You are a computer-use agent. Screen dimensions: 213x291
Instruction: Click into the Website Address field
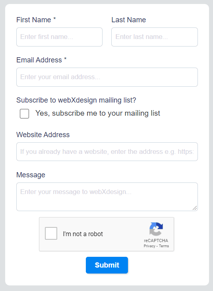tap(107, 151)
